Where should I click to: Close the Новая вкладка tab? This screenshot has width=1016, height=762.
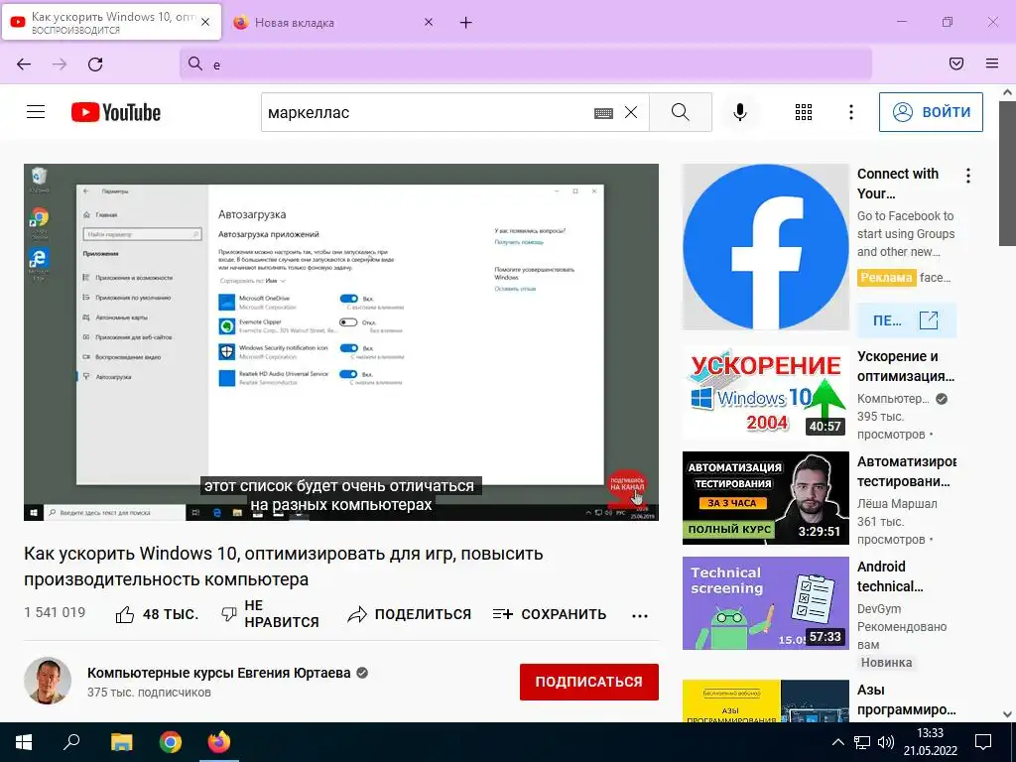pos(429,22)
